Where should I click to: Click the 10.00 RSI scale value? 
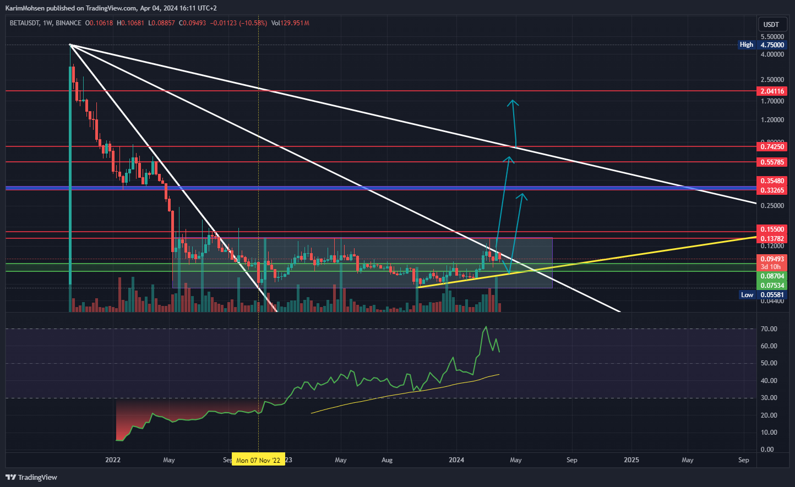tap(769, 433)
